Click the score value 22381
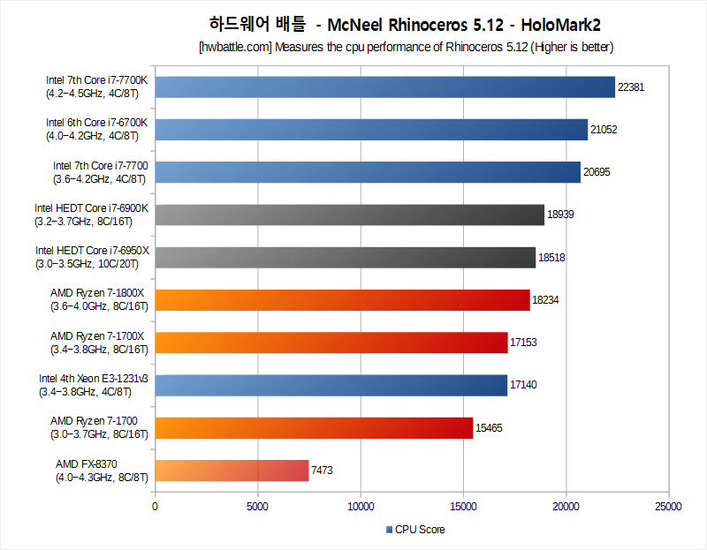The image size is (707, 550). [631, 87]
